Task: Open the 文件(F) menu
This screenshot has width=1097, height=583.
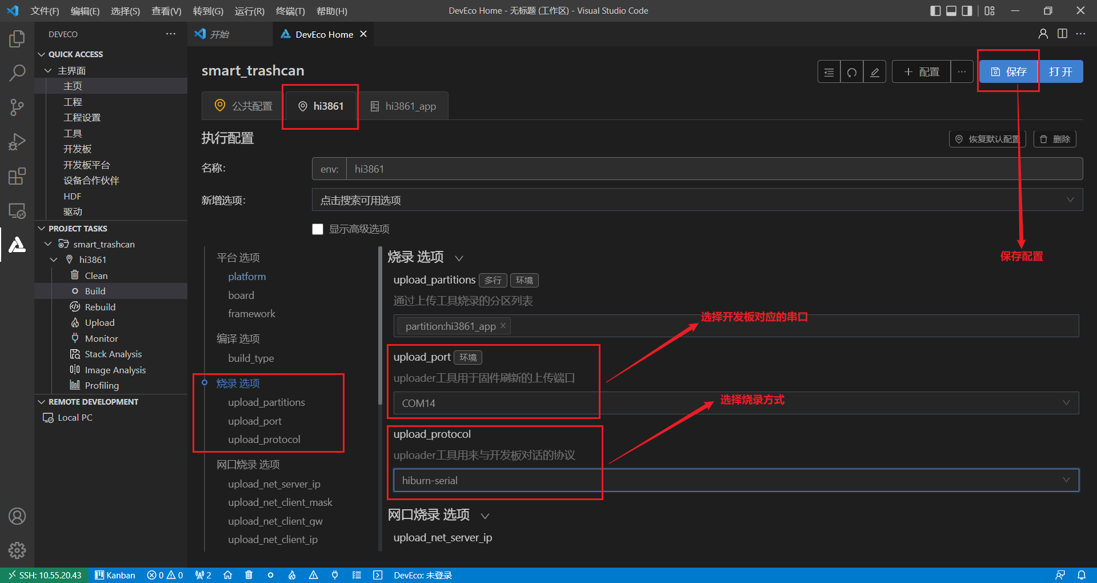Action: click(45, 11)
